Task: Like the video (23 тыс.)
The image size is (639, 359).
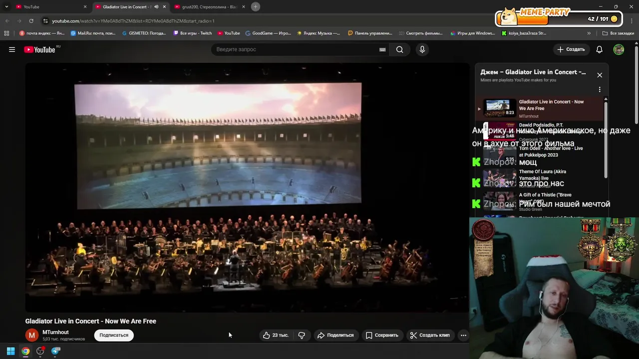Action: click(x=276, y=335)
